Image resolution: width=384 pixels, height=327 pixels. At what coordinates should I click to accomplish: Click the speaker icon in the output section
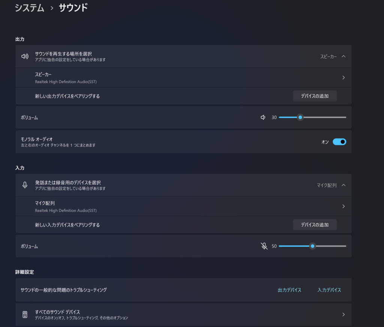coord(25,56)
